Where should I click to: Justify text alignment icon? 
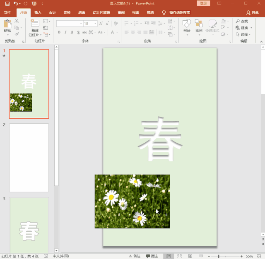coord(145,32)
